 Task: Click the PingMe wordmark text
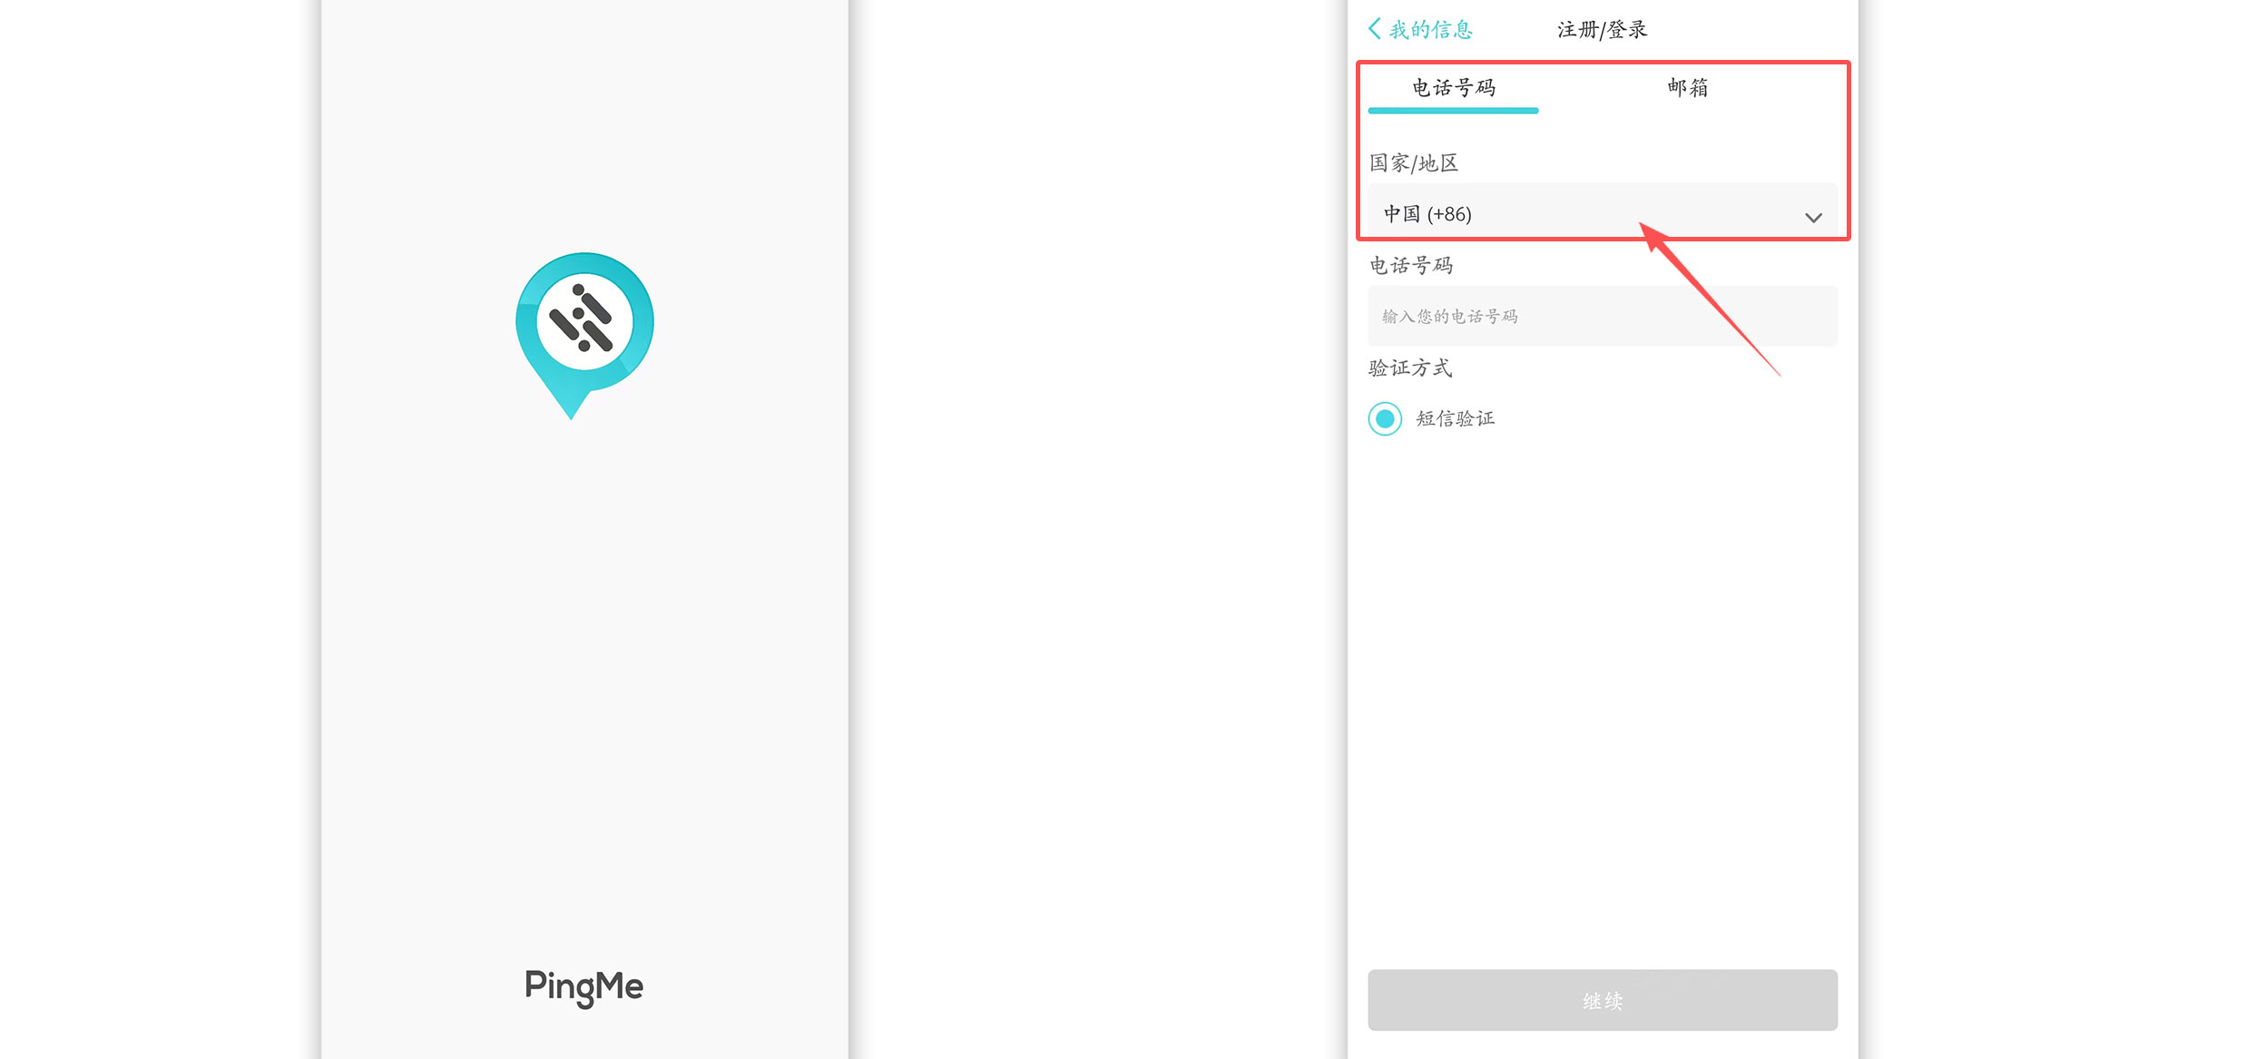[x=584, y=986]
